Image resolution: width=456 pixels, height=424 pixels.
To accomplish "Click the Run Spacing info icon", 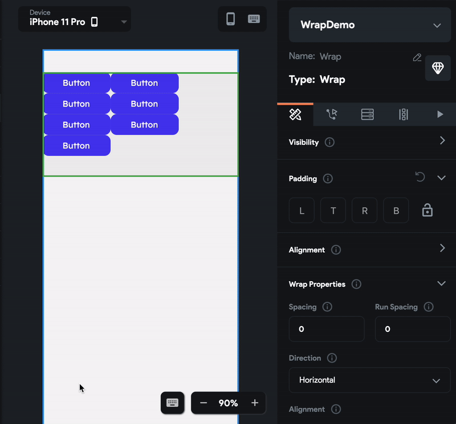I will (429, 307).
